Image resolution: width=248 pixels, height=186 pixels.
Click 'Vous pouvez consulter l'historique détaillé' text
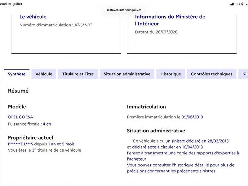click(180, 168)
